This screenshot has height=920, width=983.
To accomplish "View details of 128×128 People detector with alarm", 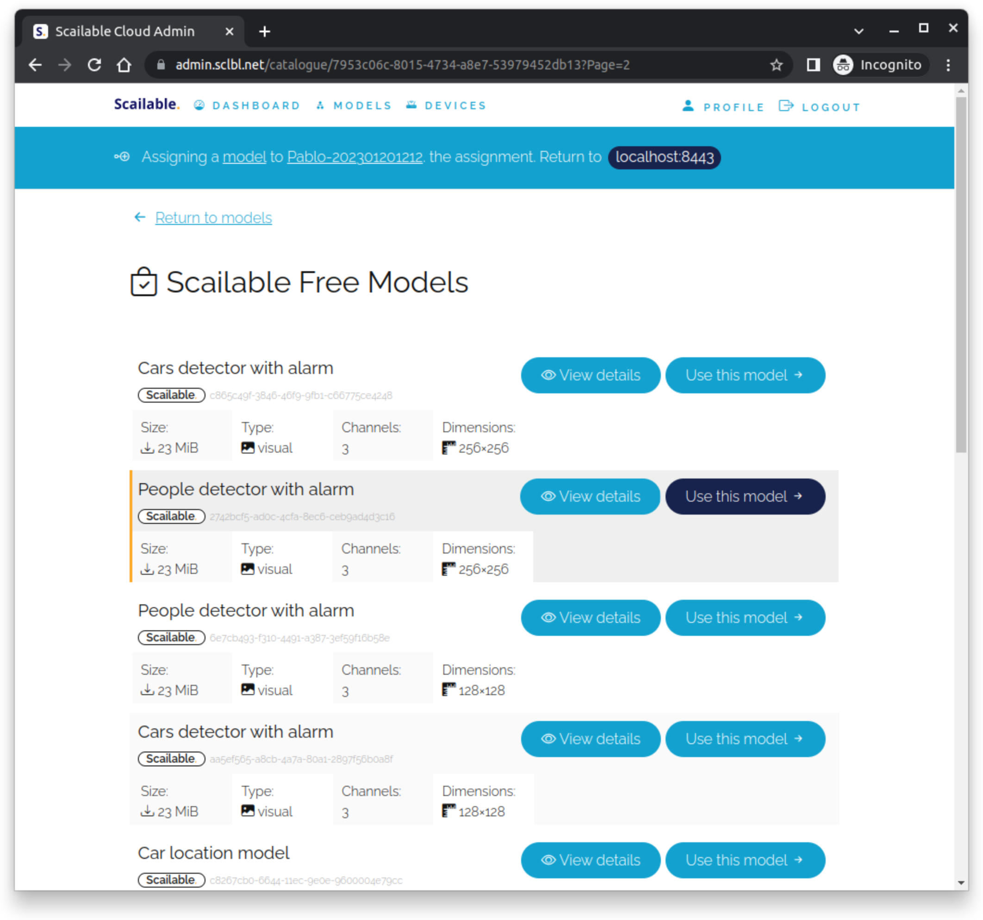I will tap(591, 617).
